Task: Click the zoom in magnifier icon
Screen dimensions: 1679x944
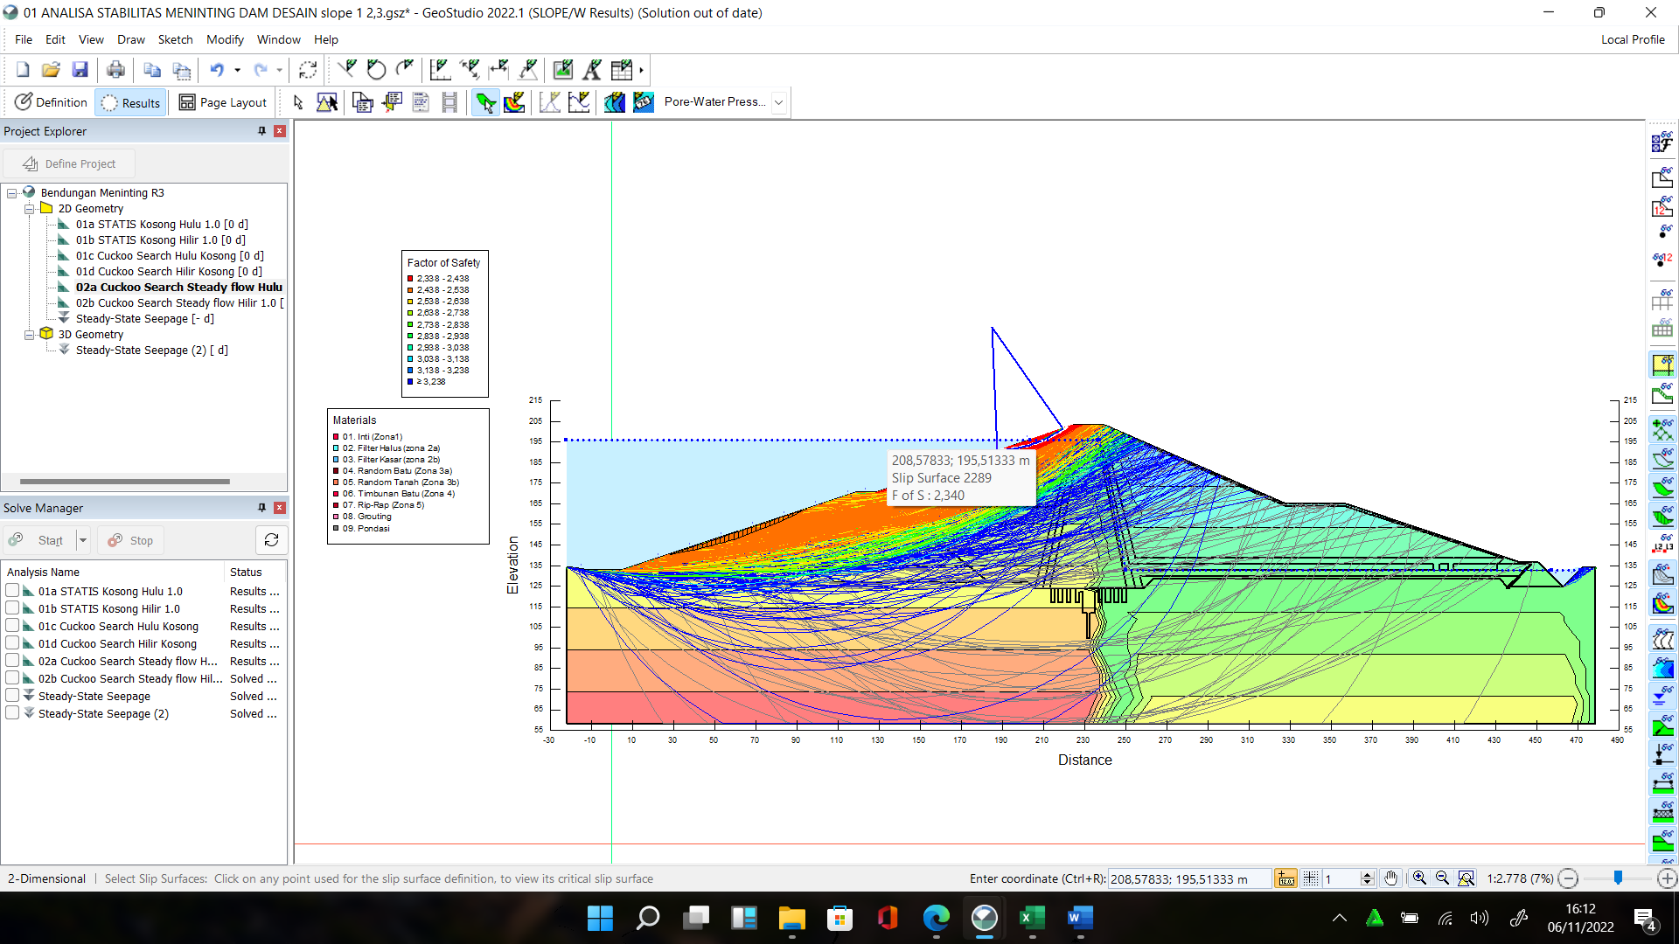Action: tap(1419, 878)
